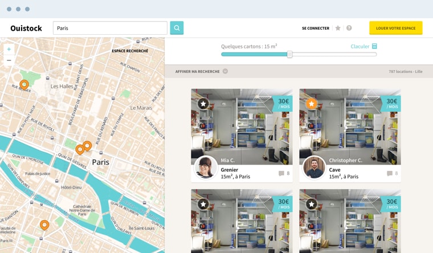
Task: Click the filled teal part of size slider
Action: coord(254,54)
